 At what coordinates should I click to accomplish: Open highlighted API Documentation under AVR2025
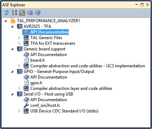click(x=49, y=32)
